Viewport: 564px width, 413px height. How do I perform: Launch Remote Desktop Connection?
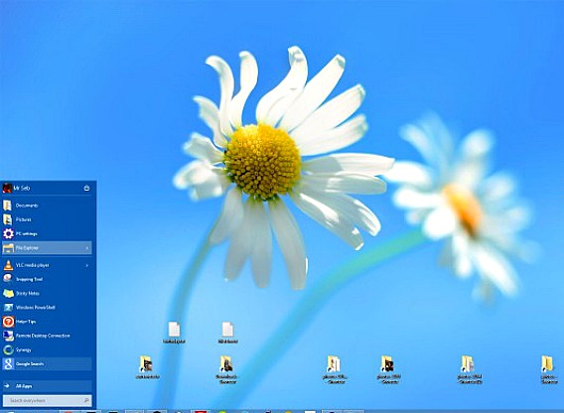coord(47,336)
